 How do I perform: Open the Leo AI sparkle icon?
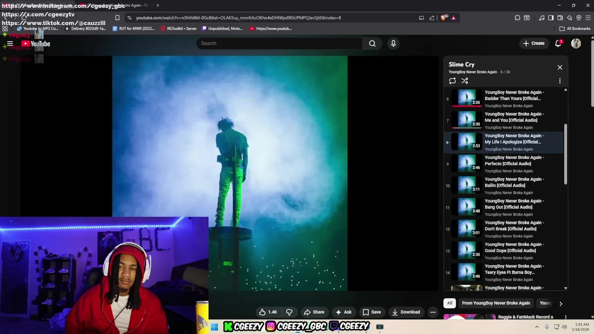[x=569, y=18]
